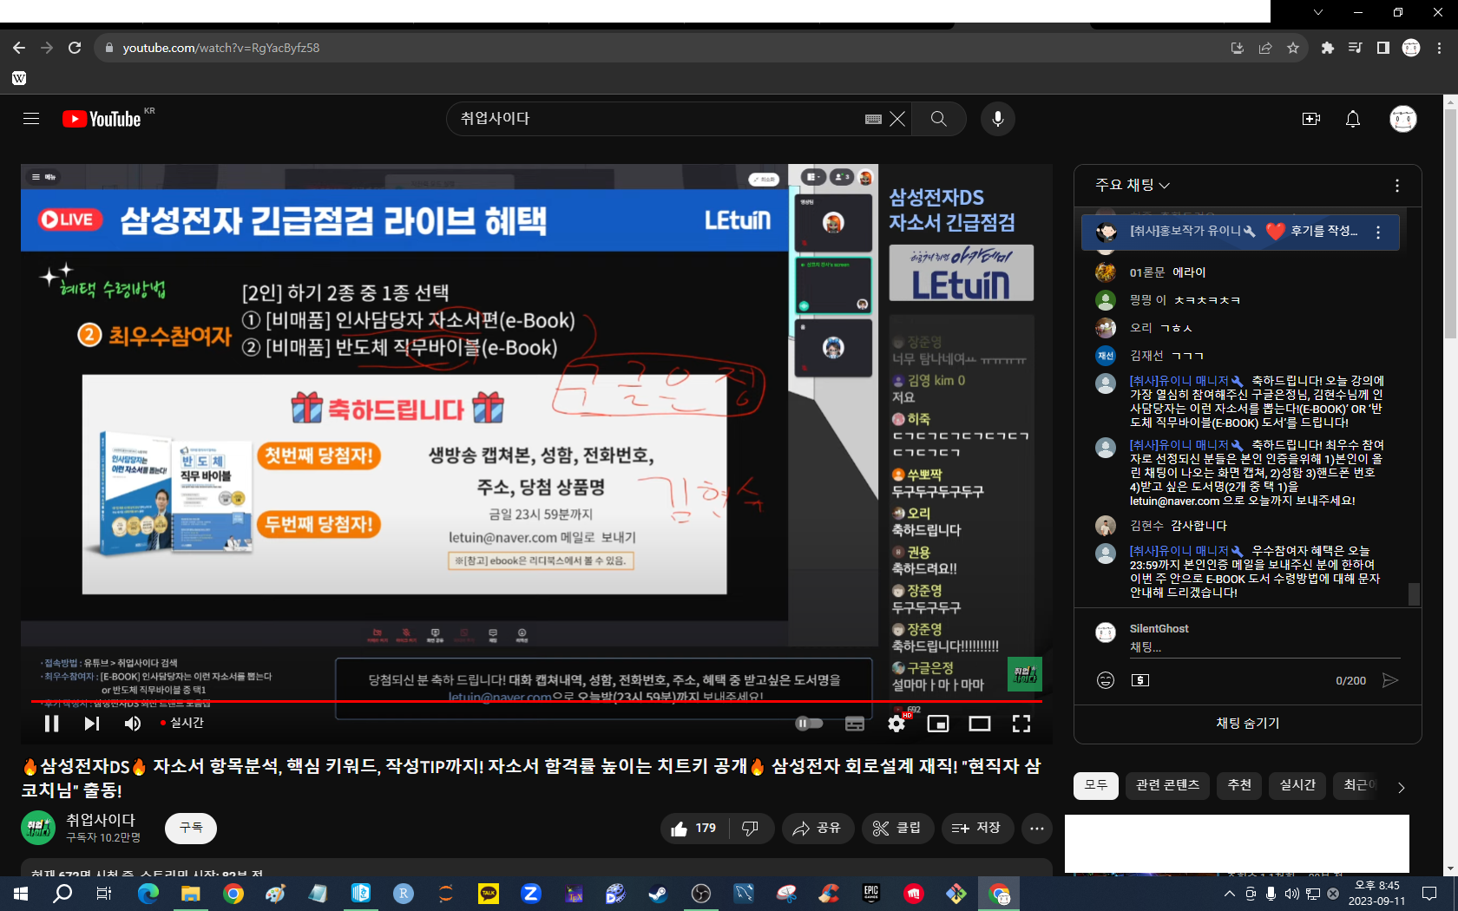Image resolution: width=1458 pixels, height=911 pixels.
Task: Open the Chrome three-dot menu
Action: pos(1439,48)
